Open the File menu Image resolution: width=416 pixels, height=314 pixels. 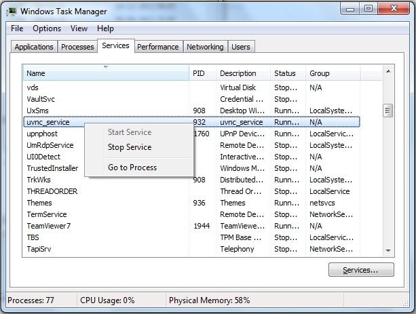pos(17,28)
